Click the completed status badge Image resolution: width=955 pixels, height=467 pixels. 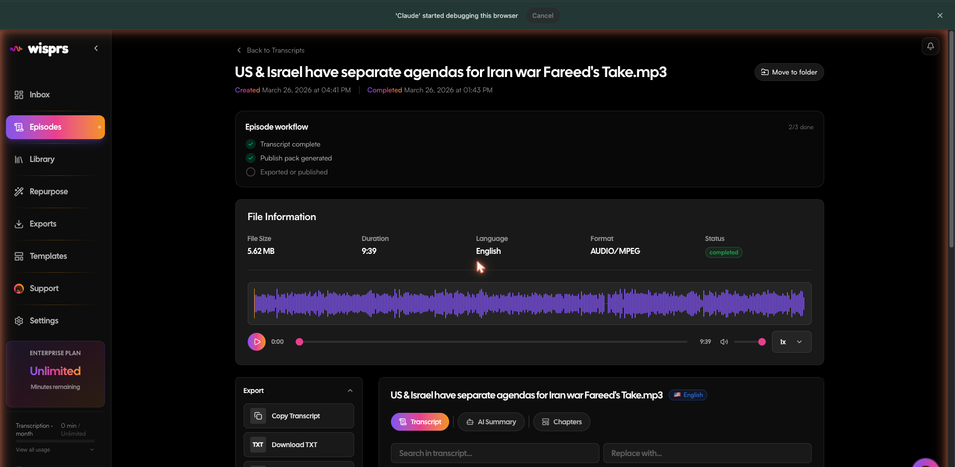(x=724, y=252)
